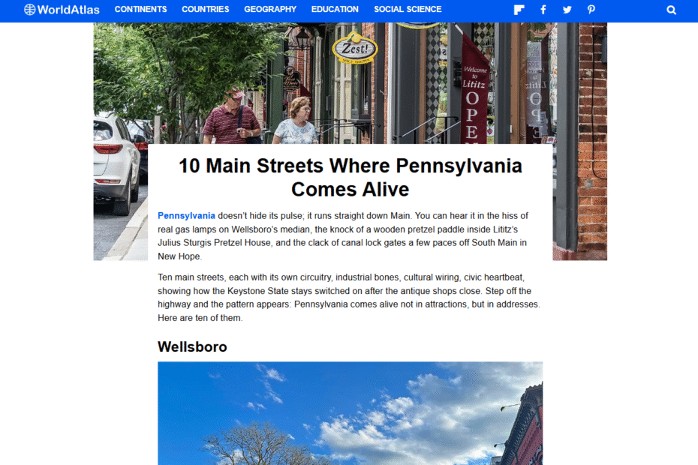Click the article title headline
This screenshot has height=465, width=698.
(351, 178)
